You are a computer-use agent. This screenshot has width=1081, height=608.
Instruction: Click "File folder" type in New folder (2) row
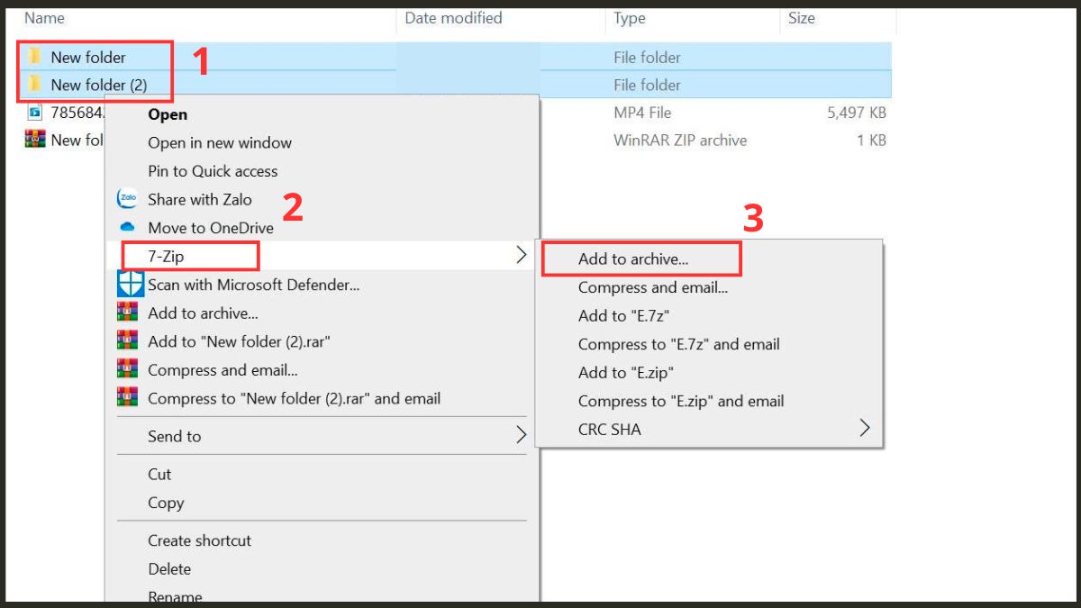tap(647, 85)
